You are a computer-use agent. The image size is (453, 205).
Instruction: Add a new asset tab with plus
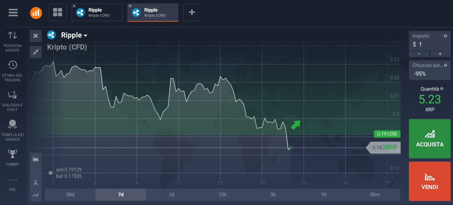coord(192,12)
